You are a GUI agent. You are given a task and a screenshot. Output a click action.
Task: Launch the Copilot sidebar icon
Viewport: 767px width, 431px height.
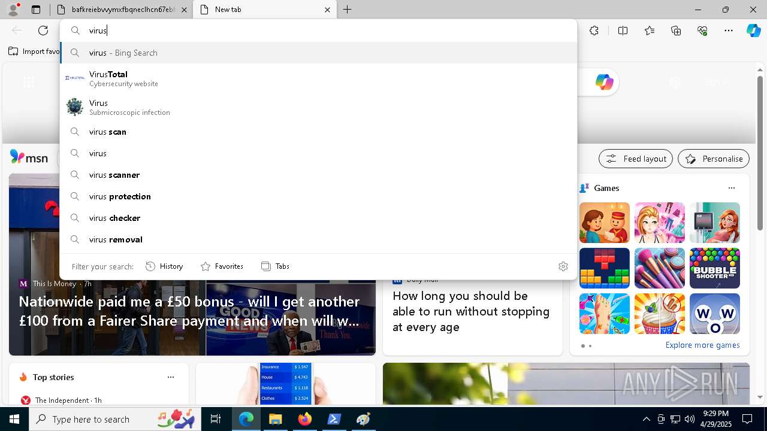click(753, 31)
